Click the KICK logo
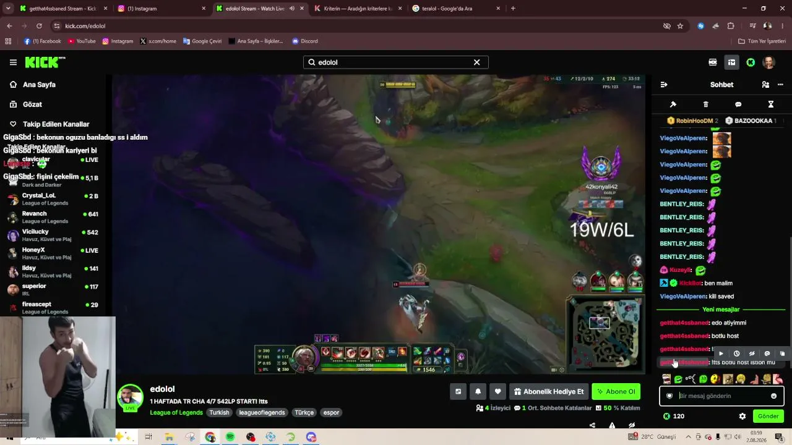Screen dimensions: 792x445 [45, 62]
